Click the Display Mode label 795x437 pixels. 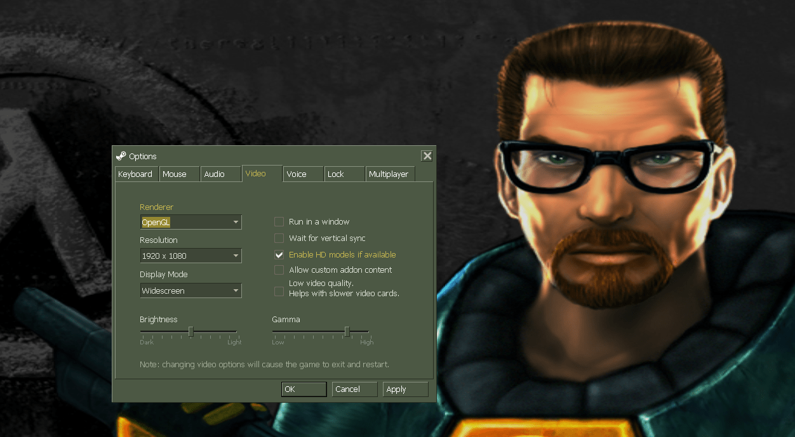coord(164,274)
